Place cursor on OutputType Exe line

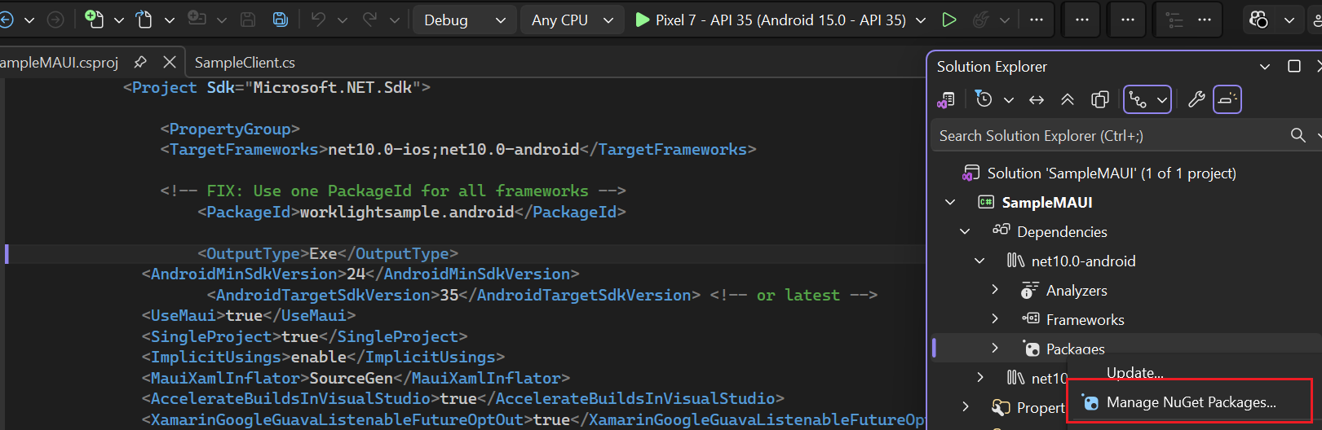[x=328, y=253]
